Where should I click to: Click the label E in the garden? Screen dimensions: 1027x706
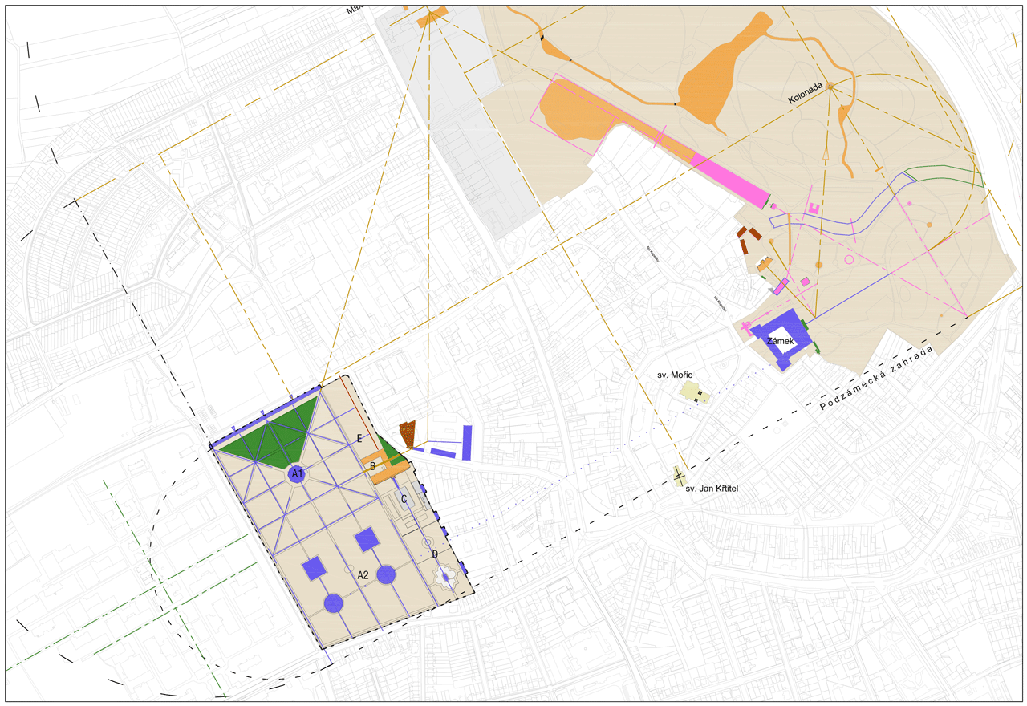tap(360, 438)
